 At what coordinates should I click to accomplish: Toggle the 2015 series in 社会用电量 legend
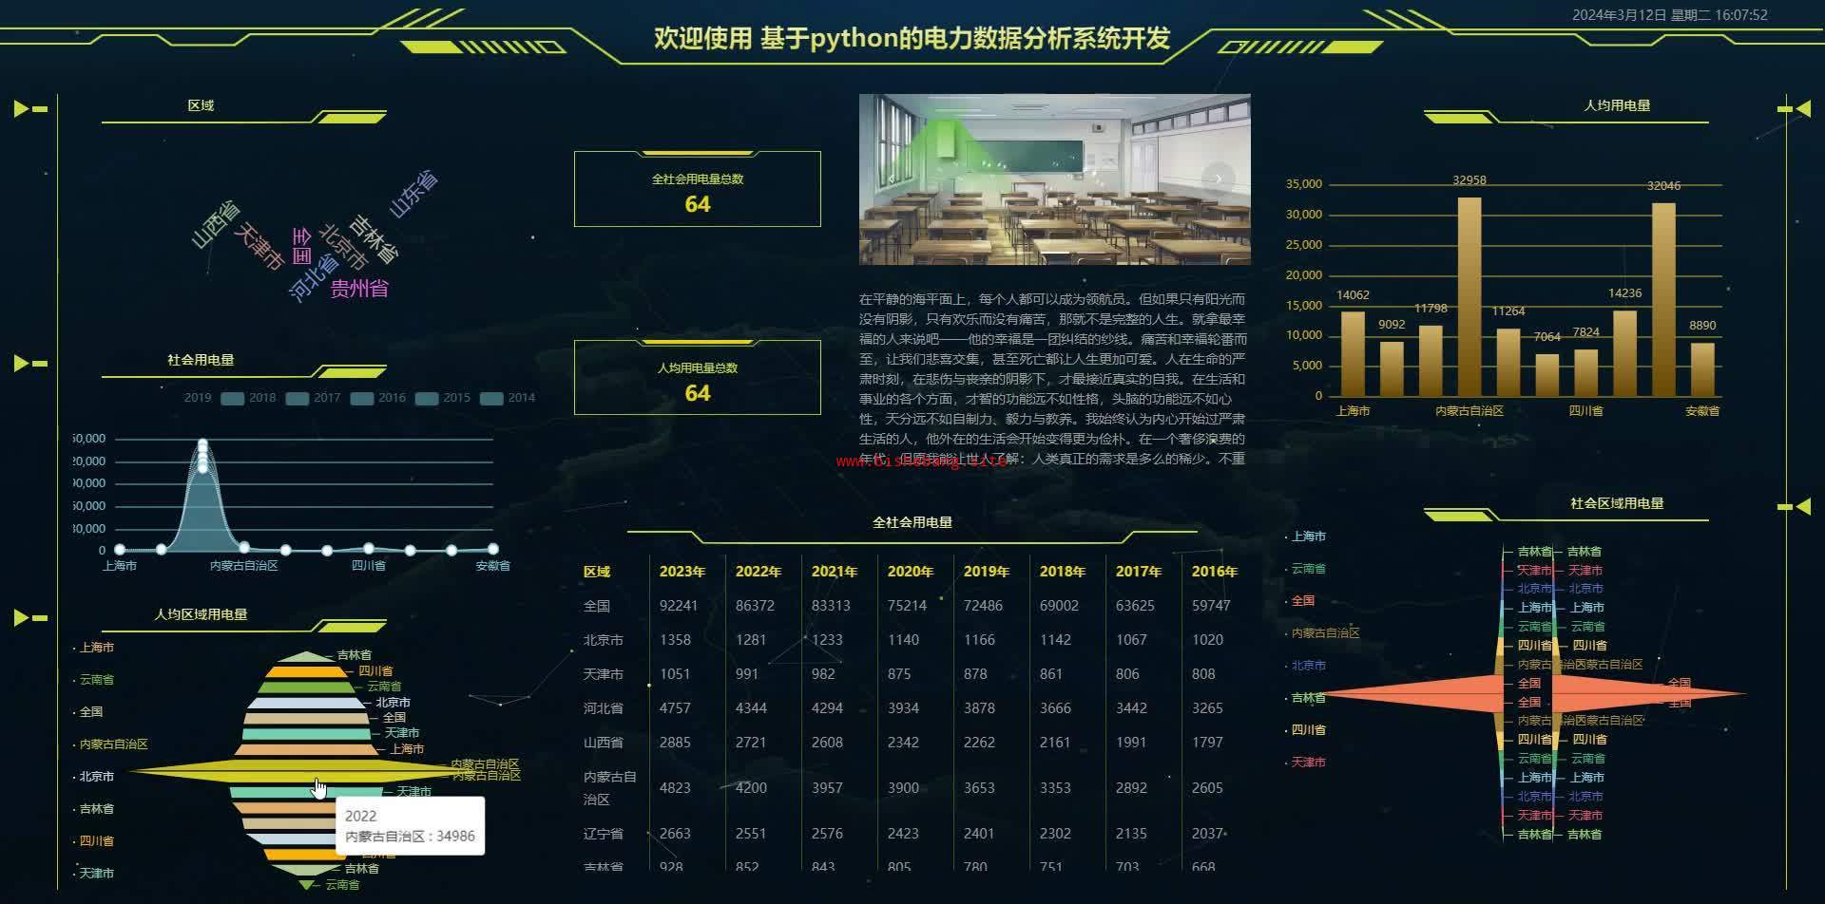[443, 398]
